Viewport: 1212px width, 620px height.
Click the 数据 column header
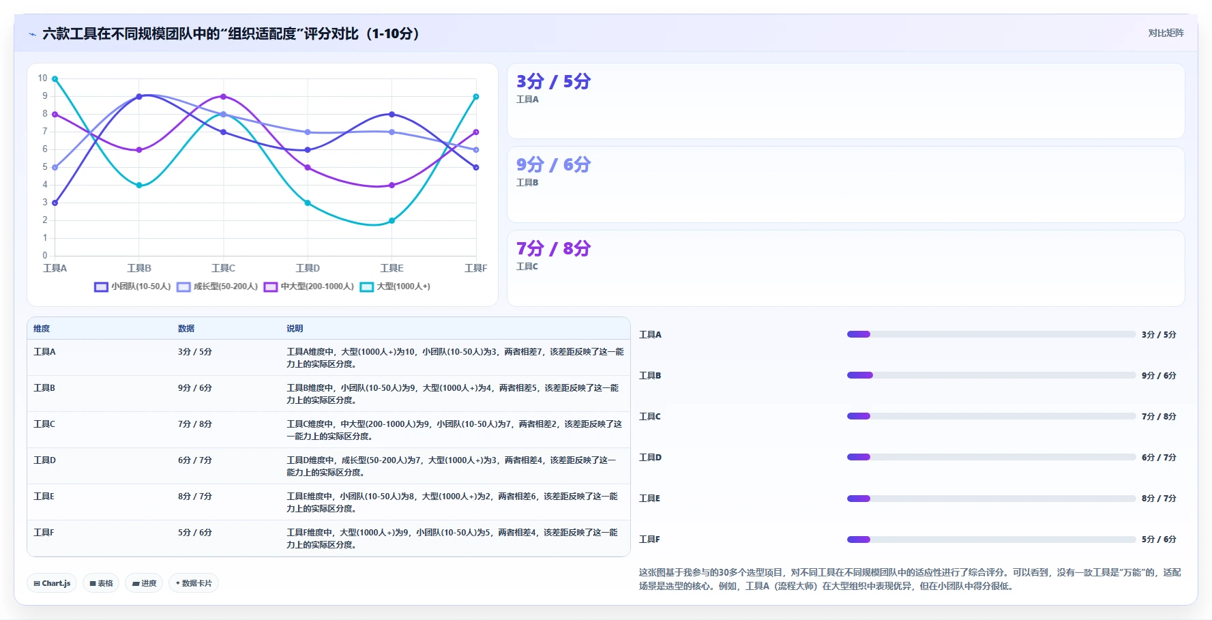tap(186, 329)
